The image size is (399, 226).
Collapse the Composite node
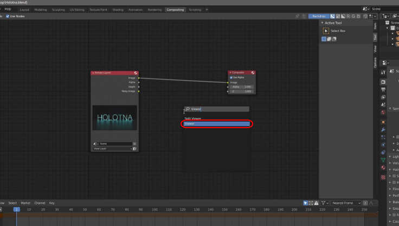(230, 72)
